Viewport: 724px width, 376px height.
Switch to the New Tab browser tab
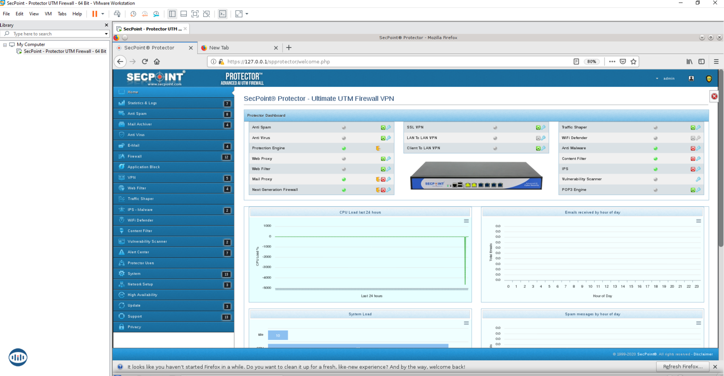pos(219,48)
